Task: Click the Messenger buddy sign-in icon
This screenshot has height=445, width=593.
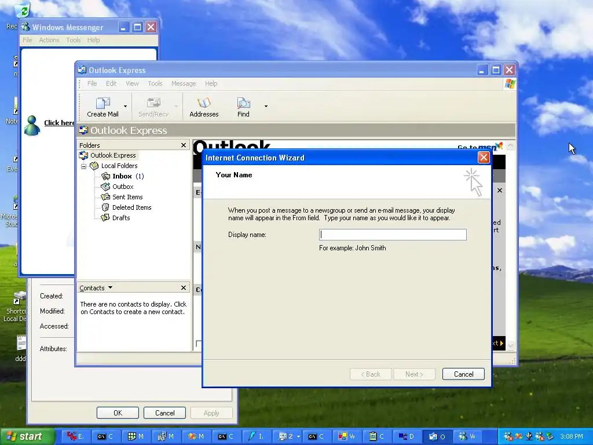Action: (32, 125)
